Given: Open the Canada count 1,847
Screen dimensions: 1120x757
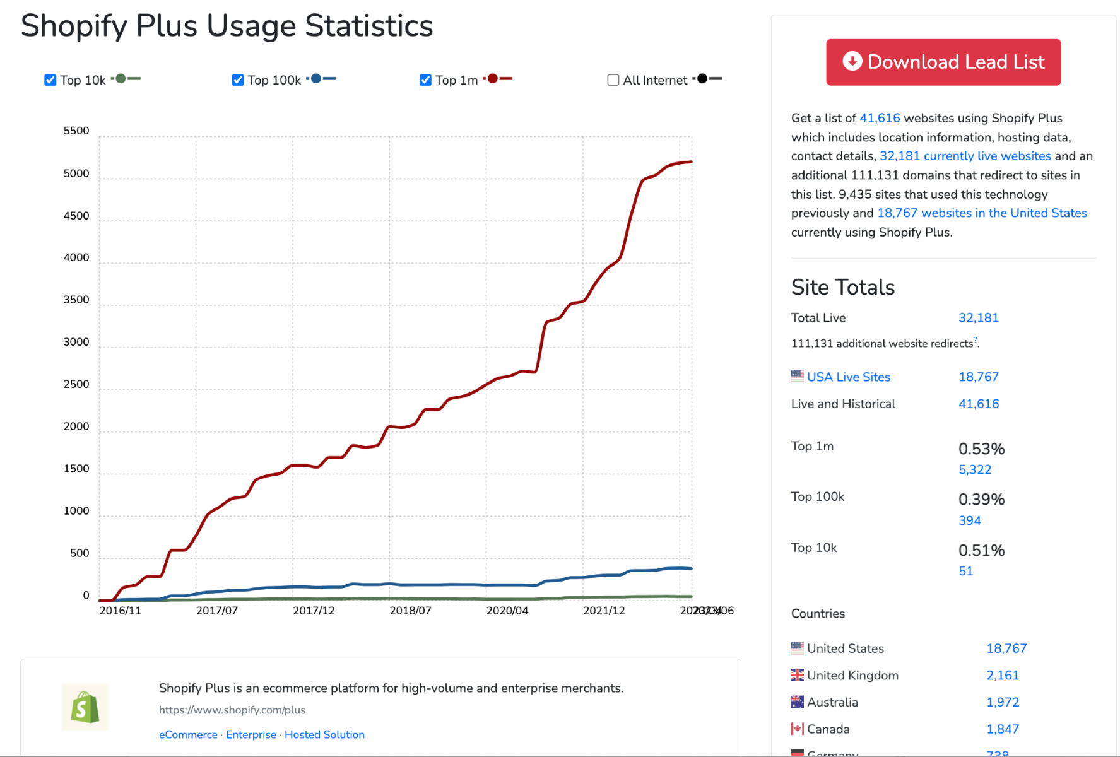Looking at the screenshot, I should point(1003,729).
